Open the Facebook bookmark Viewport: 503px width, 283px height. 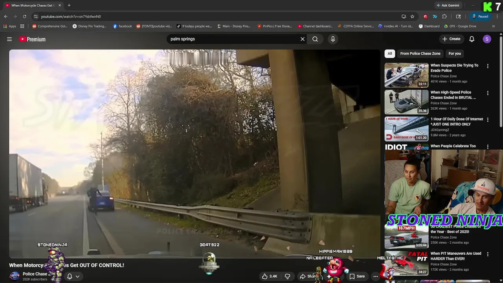tap(122, 26)
